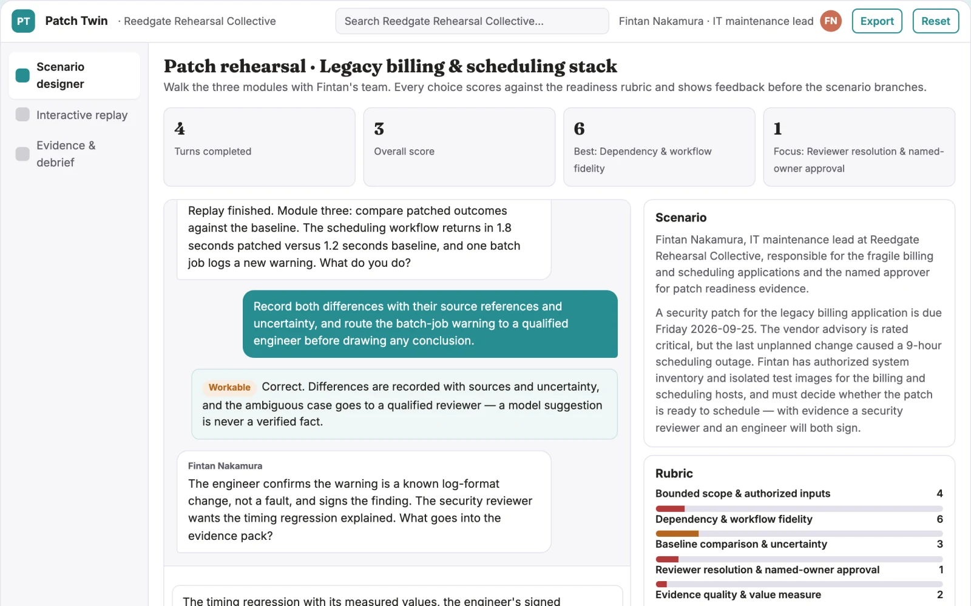Click the Reviewer resolution & named-owner approval bar
971x606 pixels.
[x=799, y=584]
